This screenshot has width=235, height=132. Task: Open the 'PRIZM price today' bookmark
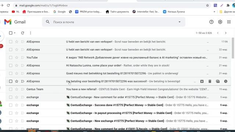point(88,12)
